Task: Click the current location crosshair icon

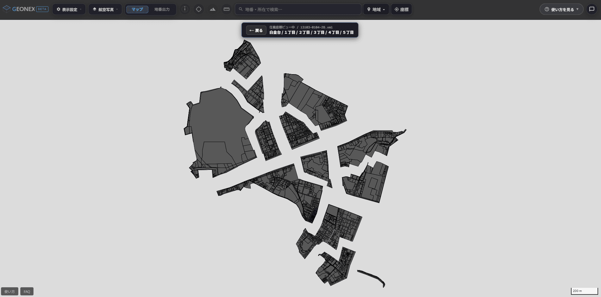Action: click(199, 9)
